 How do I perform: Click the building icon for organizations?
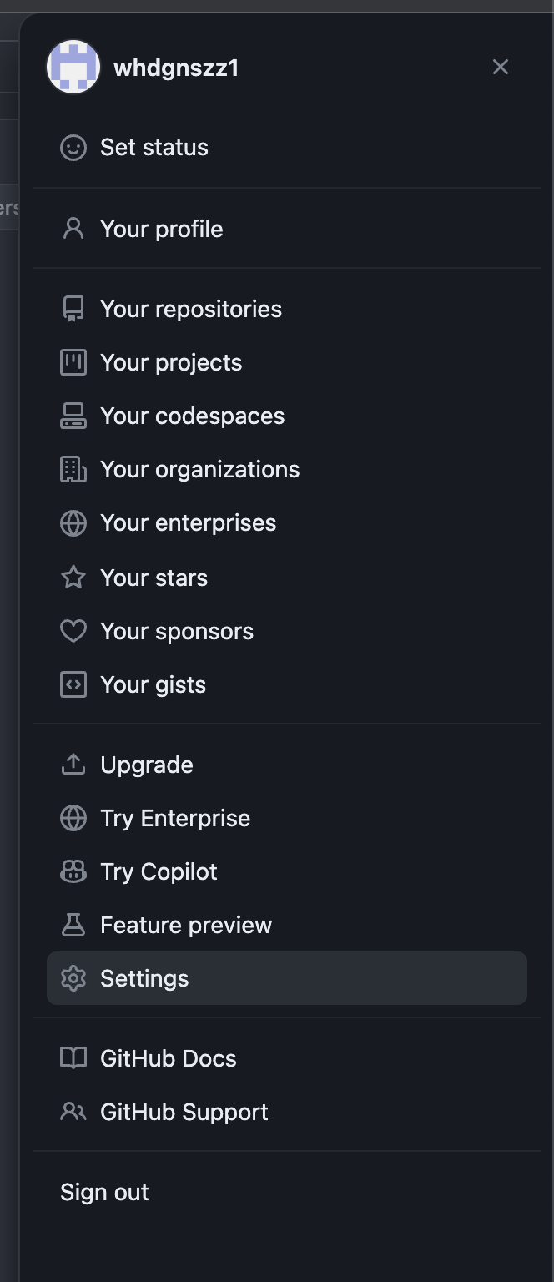[73, 469]
